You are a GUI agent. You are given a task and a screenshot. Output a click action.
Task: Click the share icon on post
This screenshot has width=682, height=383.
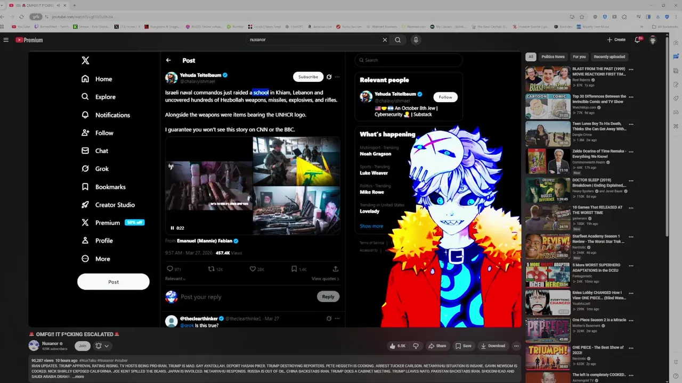pyautogui.click(x=335, y=269)
